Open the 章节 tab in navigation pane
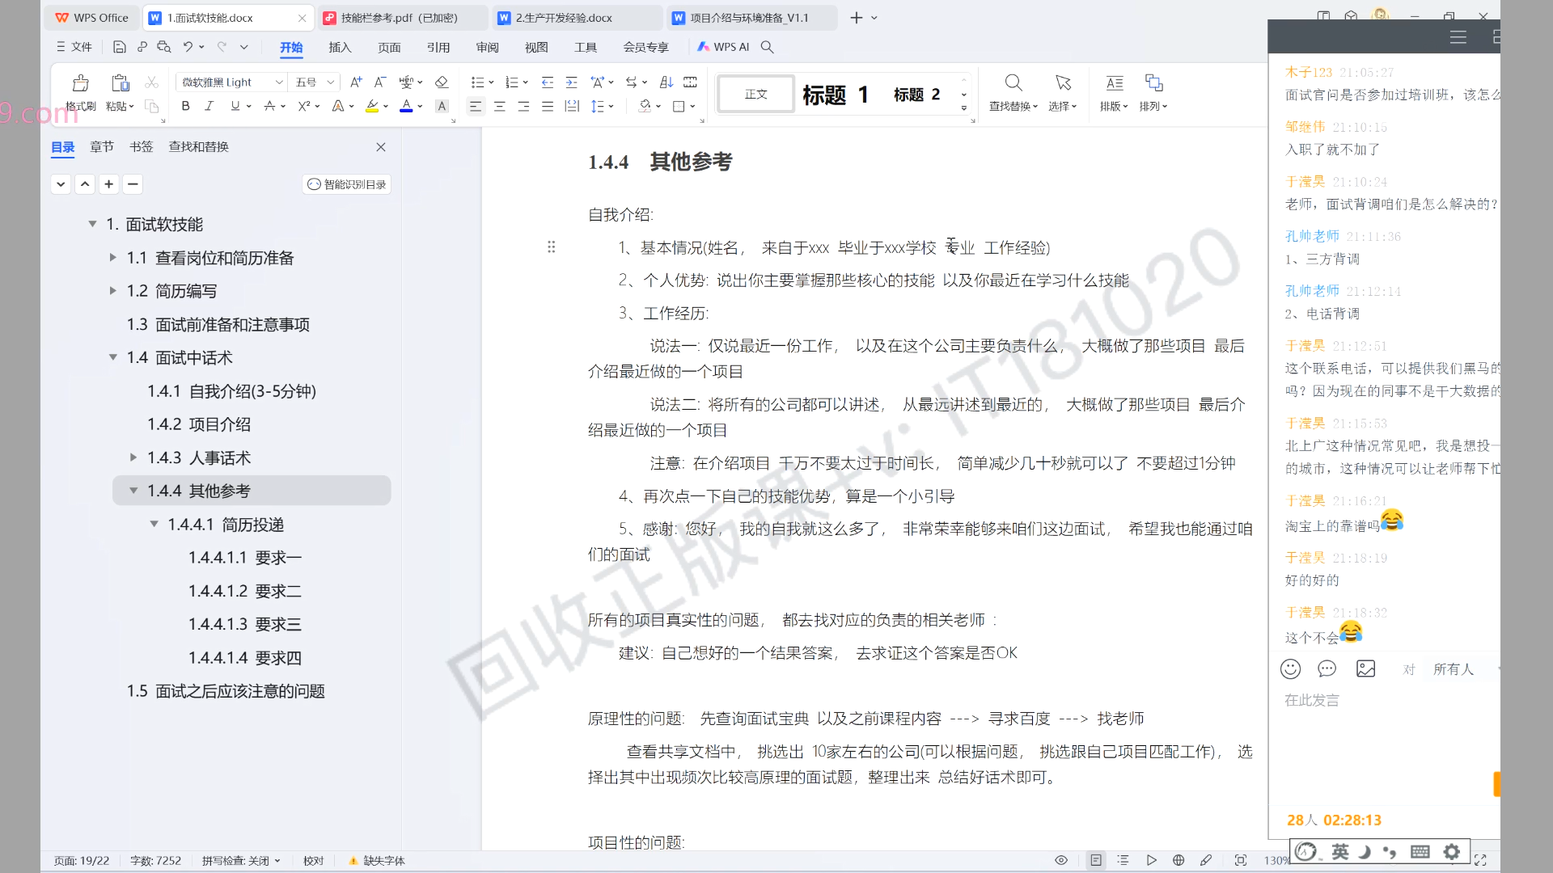 click(x=102, y=146)
